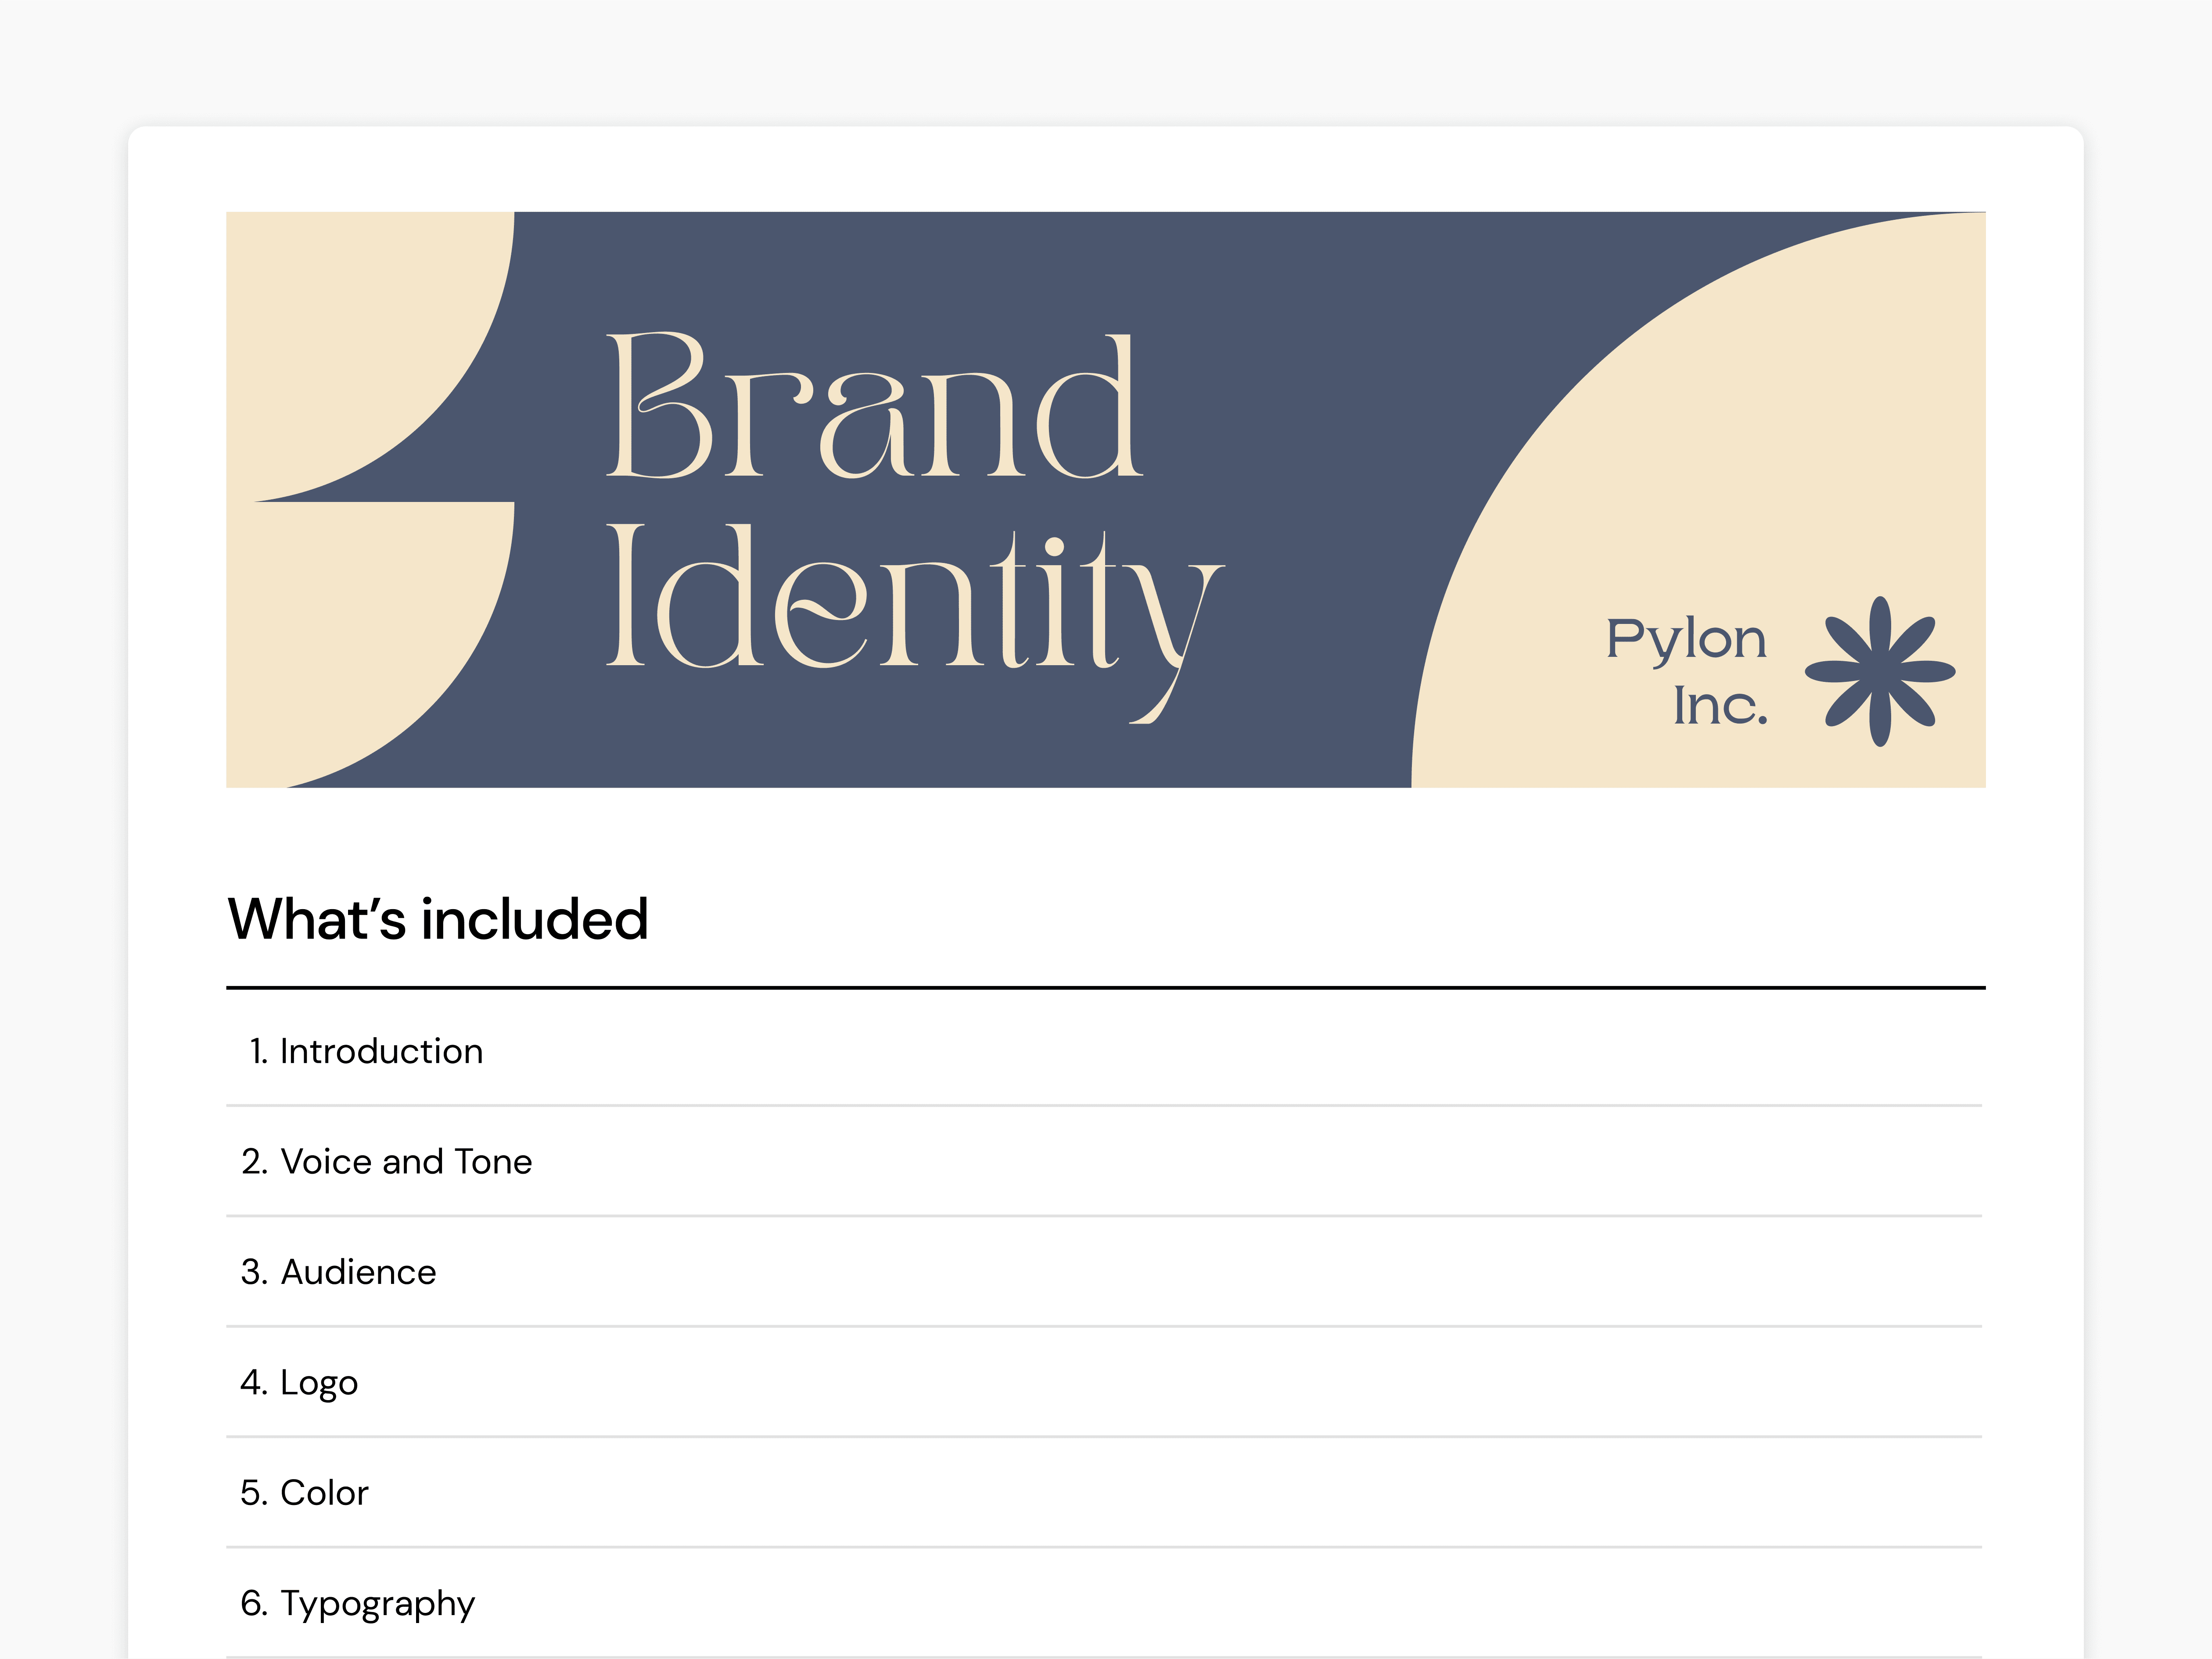Viewport: 2212px width, 1659px height.
Task: Open the Audience list entry
Action: click(358, 1272)
